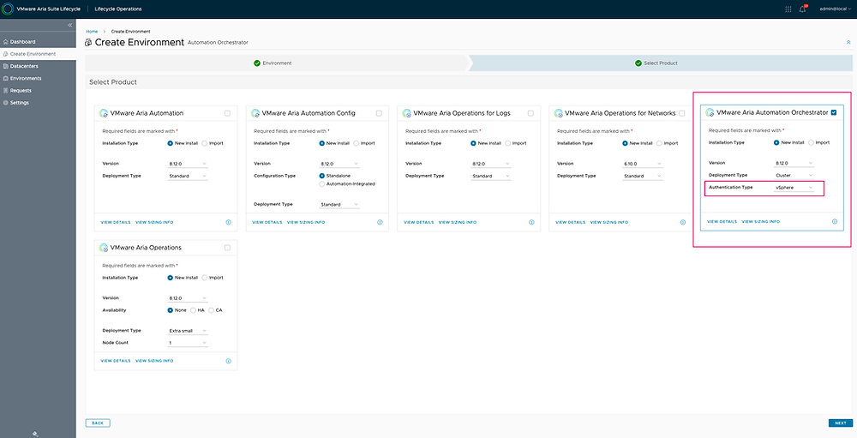Click the notifications bell icon

[x=802, y=9]
